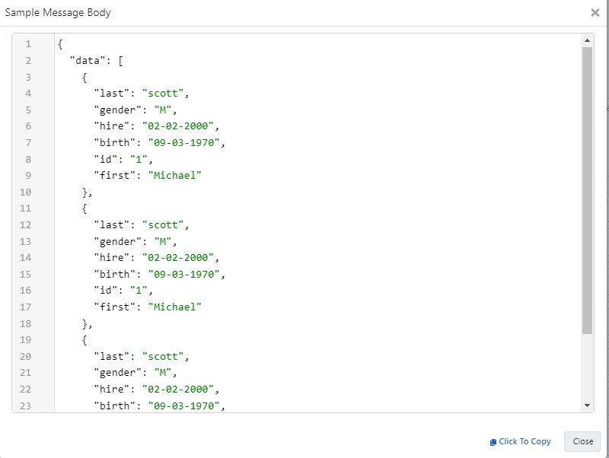This screenshot has width=609, height=458.
Task: Click "Michael" value on line 17
Action: click(176, 307)
